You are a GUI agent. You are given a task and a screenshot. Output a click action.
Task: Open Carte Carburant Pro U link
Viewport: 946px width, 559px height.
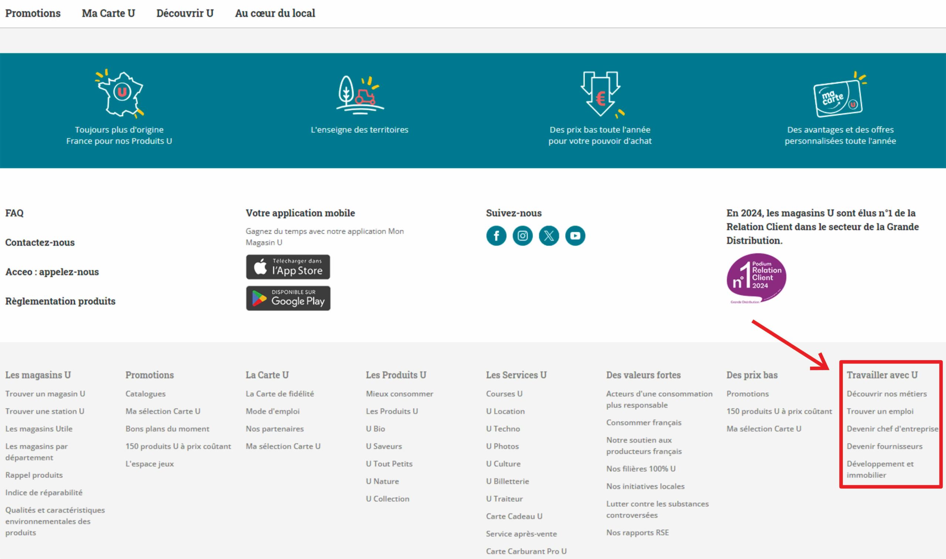click(526, 551)
